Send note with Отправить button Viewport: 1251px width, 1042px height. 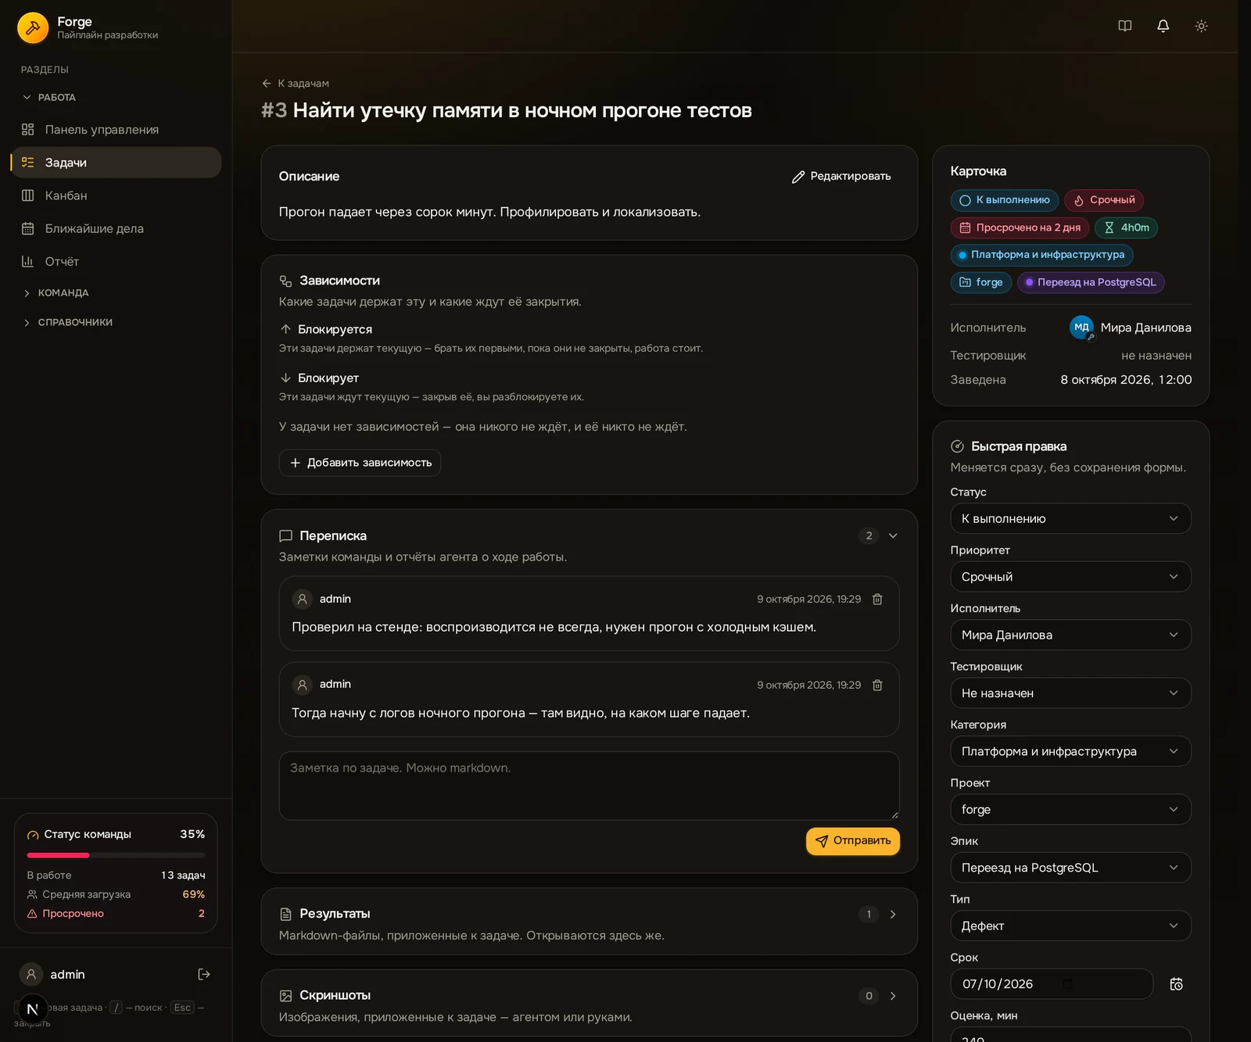[853, 841]
